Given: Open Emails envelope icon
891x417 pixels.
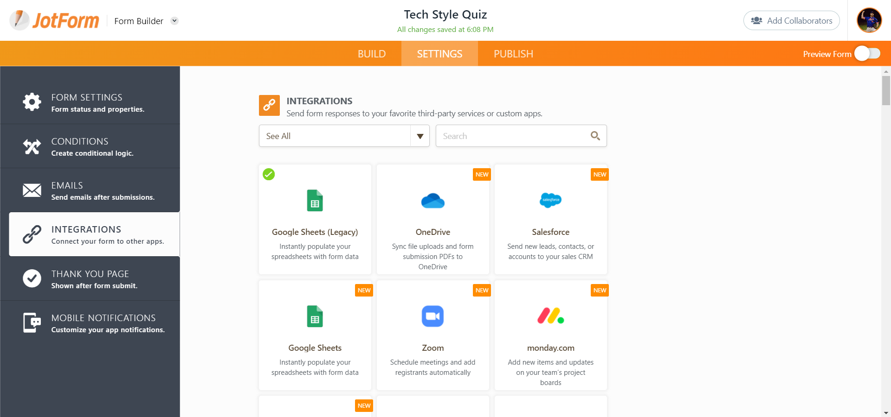Looking at the screenshot, I should tap(32, 190).
